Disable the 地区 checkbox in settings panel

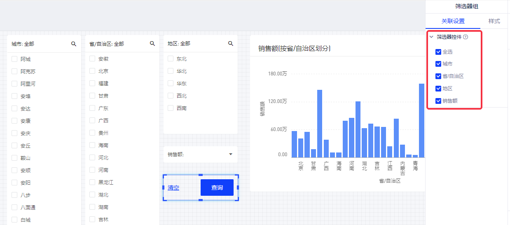click(x=438, y=89)
